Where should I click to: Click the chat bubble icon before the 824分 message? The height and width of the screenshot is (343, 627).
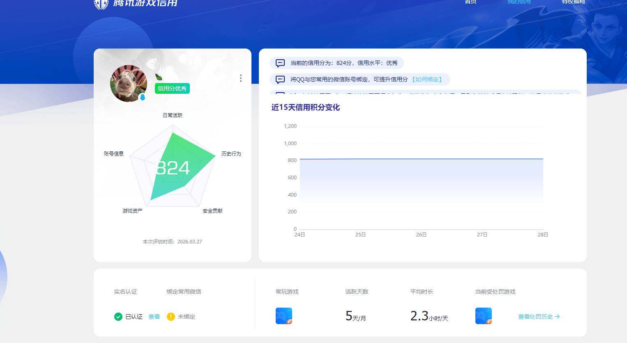(280, 63)
